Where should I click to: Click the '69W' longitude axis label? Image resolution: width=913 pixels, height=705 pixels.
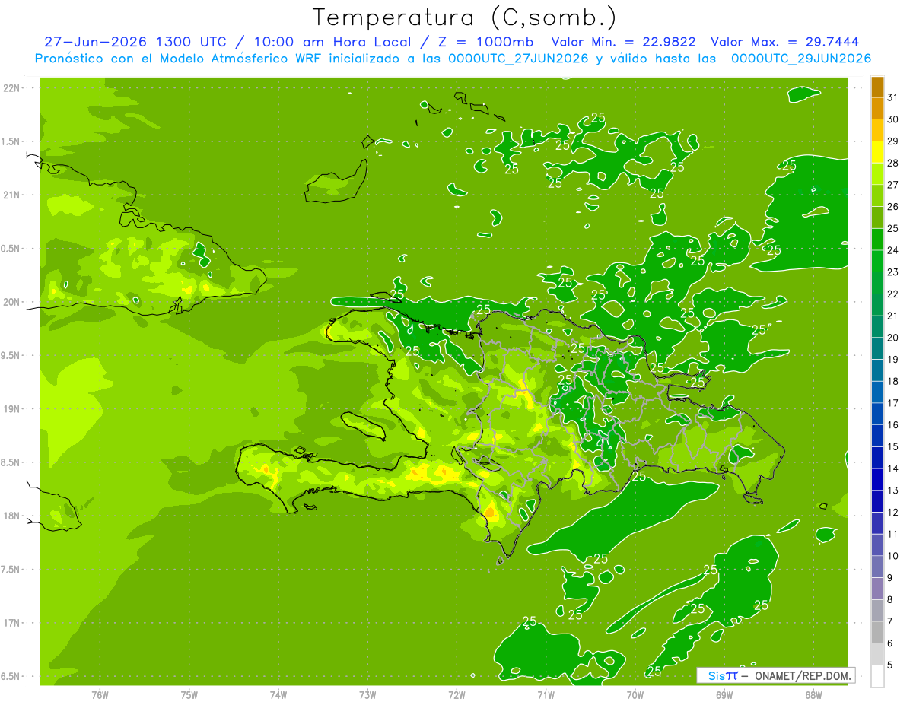[x=724, y=694]
